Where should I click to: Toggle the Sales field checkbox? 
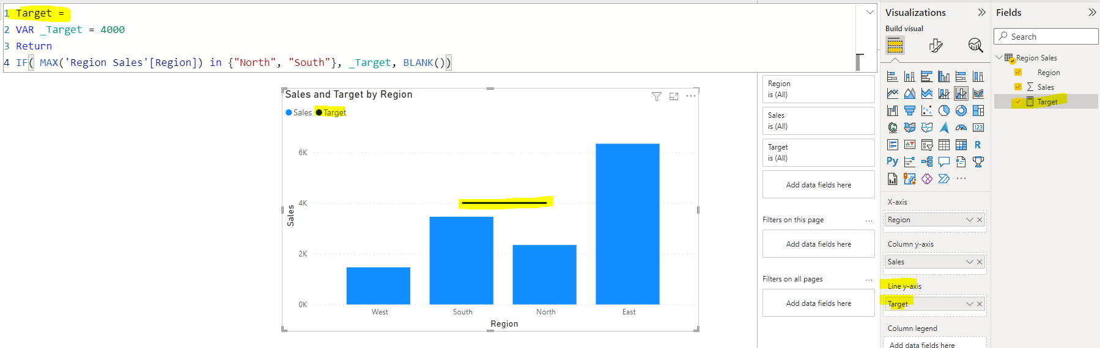click(x=1018, y=87)
